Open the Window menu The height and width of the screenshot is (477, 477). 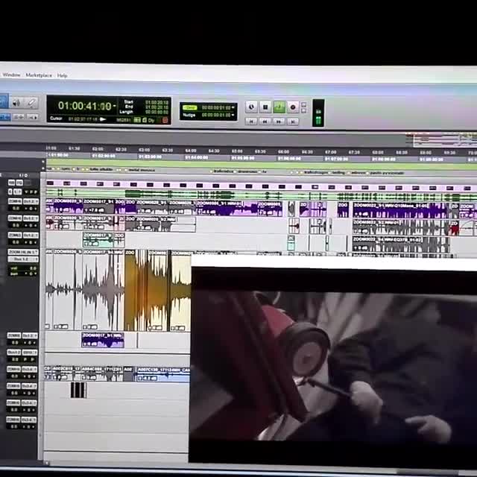tap(12, 75)
